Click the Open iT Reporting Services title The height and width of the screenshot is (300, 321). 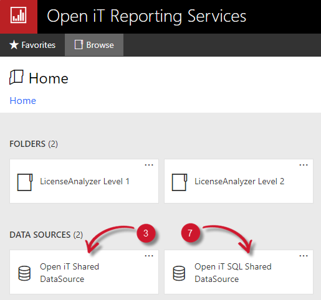146,16
